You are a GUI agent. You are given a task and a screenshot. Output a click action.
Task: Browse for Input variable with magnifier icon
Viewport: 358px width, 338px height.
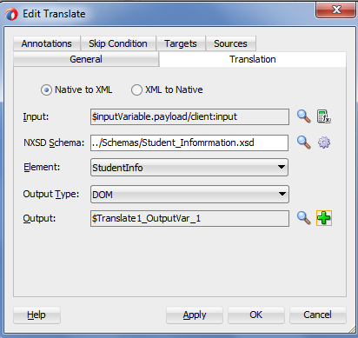point(304,116)
